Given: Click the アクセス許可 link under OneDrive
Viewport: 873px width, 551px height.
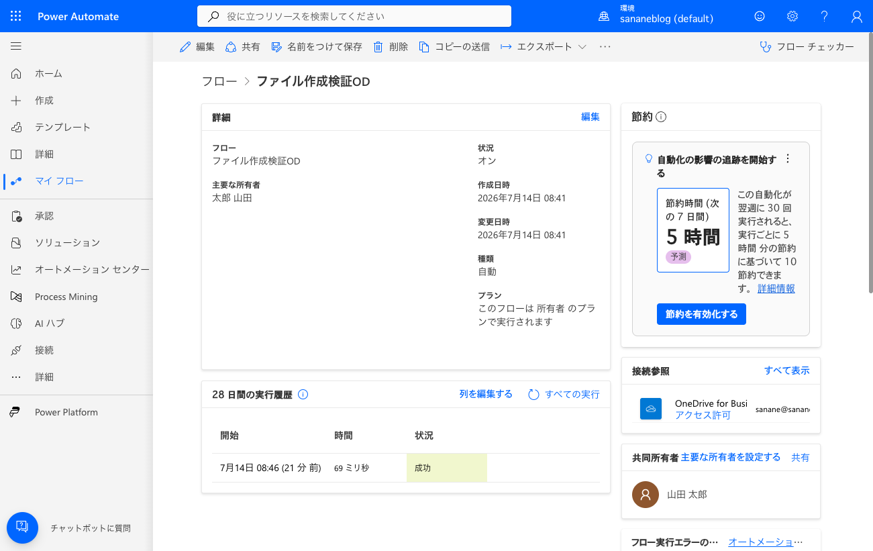Looking at the screenshot, I should point(703,415).
